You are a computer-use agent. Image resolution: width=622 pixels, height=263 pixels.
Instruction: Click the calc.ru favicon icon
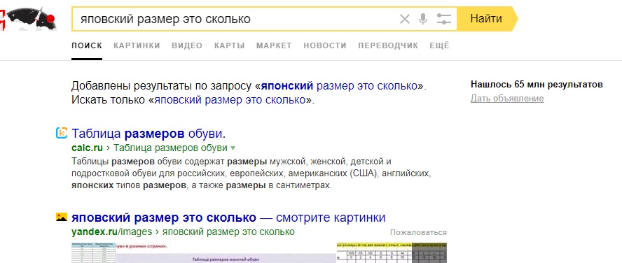coord(62,133)
